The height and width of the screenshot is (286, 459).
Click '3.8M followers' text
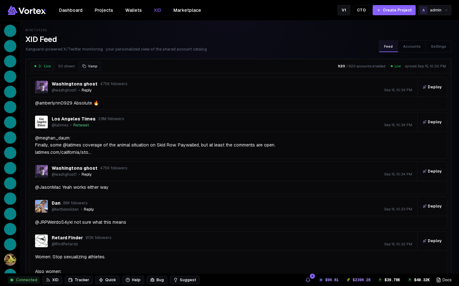coord(111,119)
